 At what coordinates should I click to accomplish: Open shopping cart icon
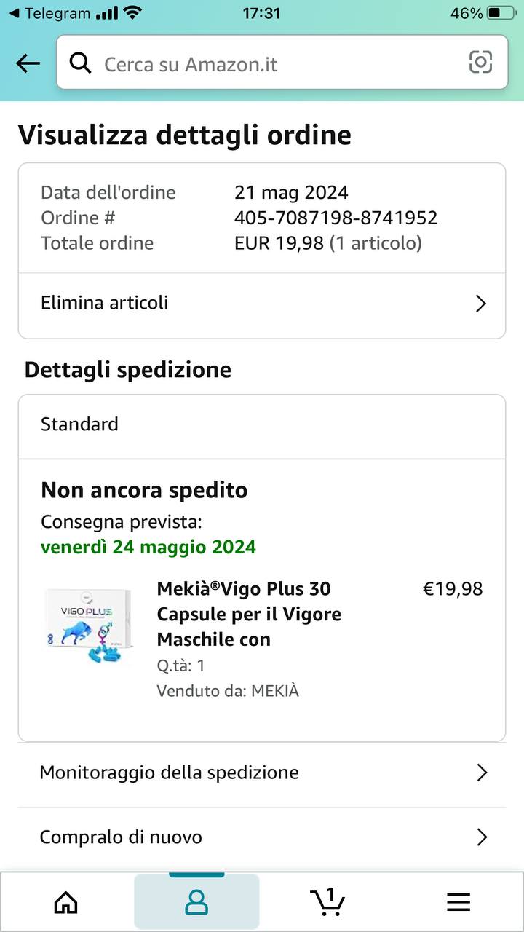[327, 901]
